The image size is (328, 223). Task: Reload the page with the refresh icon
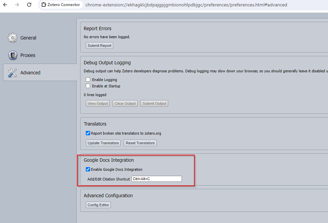click(29, 5)
